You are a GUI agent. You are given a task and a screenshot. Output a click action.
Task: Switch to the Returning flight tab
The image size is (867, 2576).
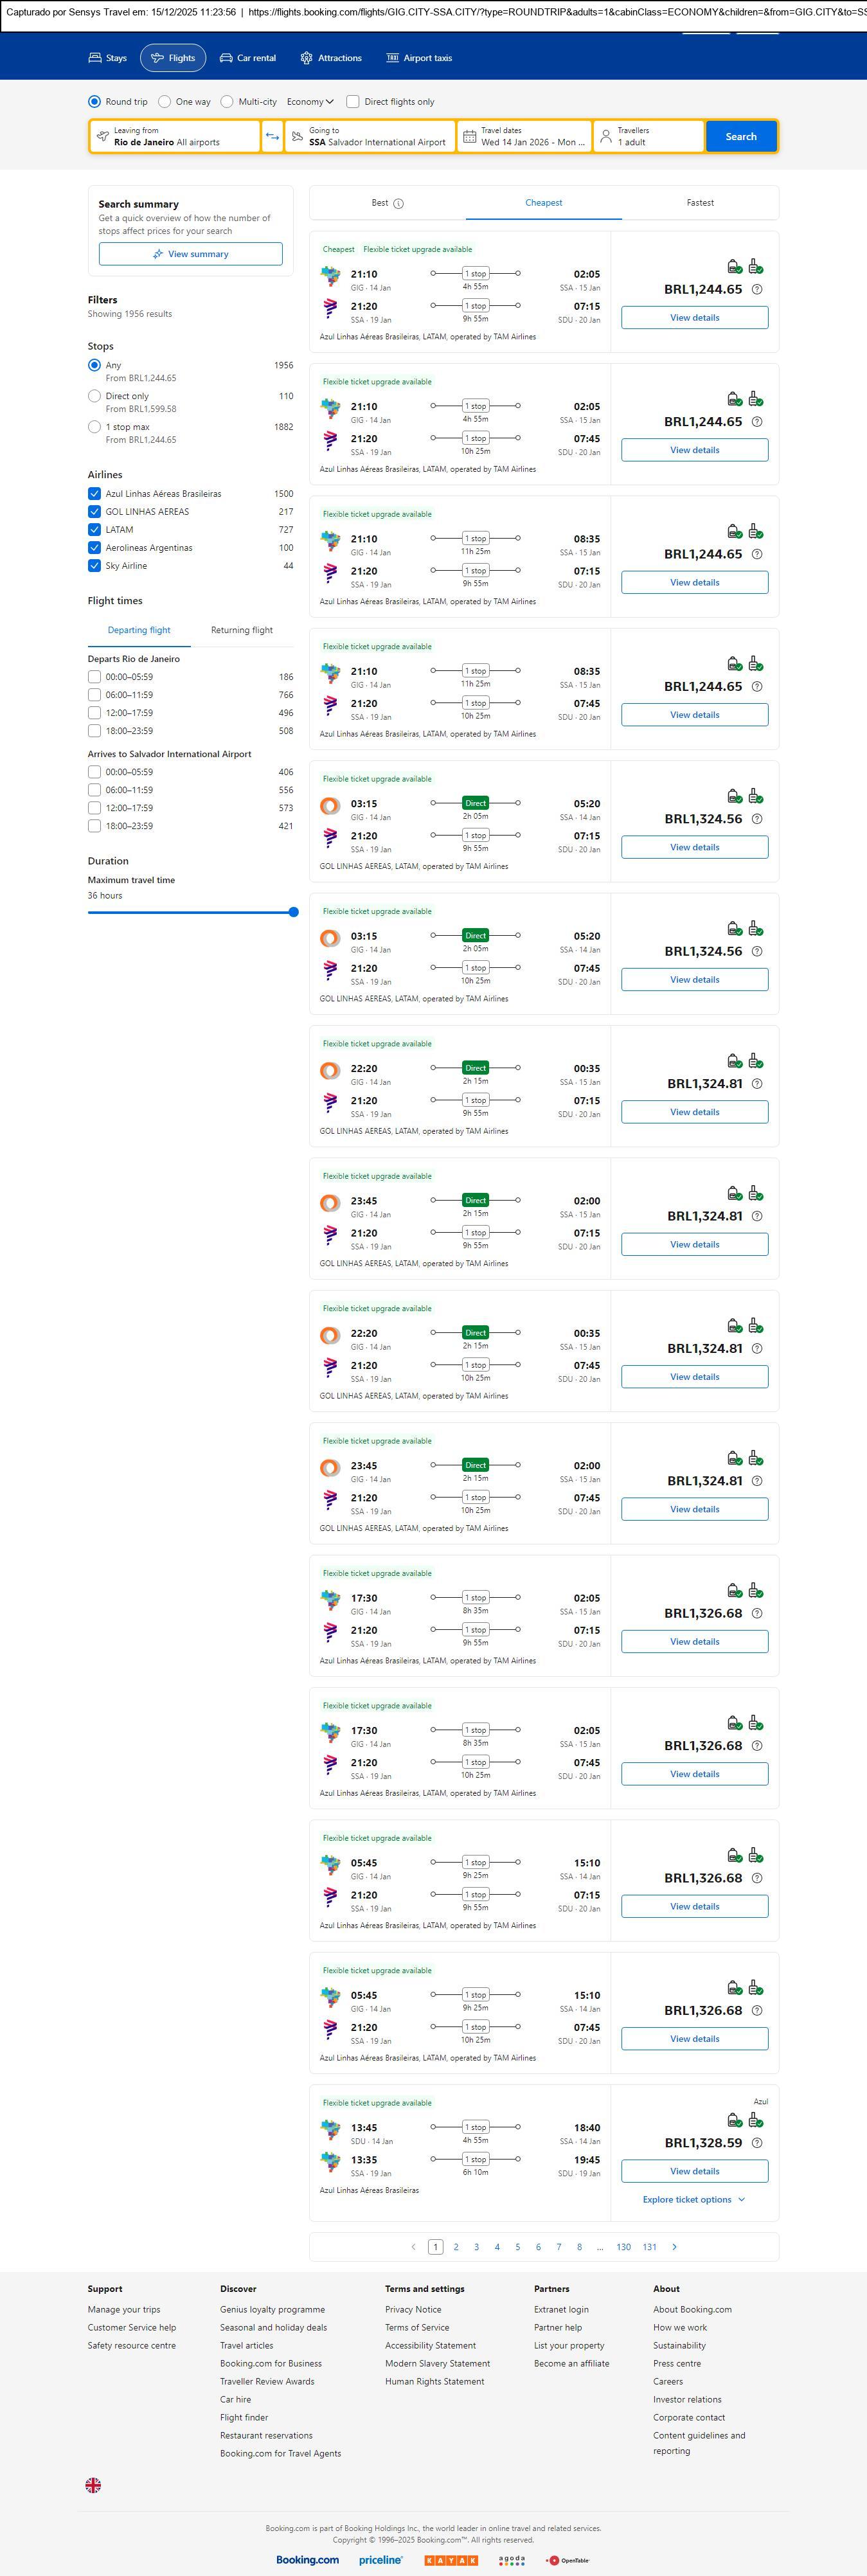(242, 630)
